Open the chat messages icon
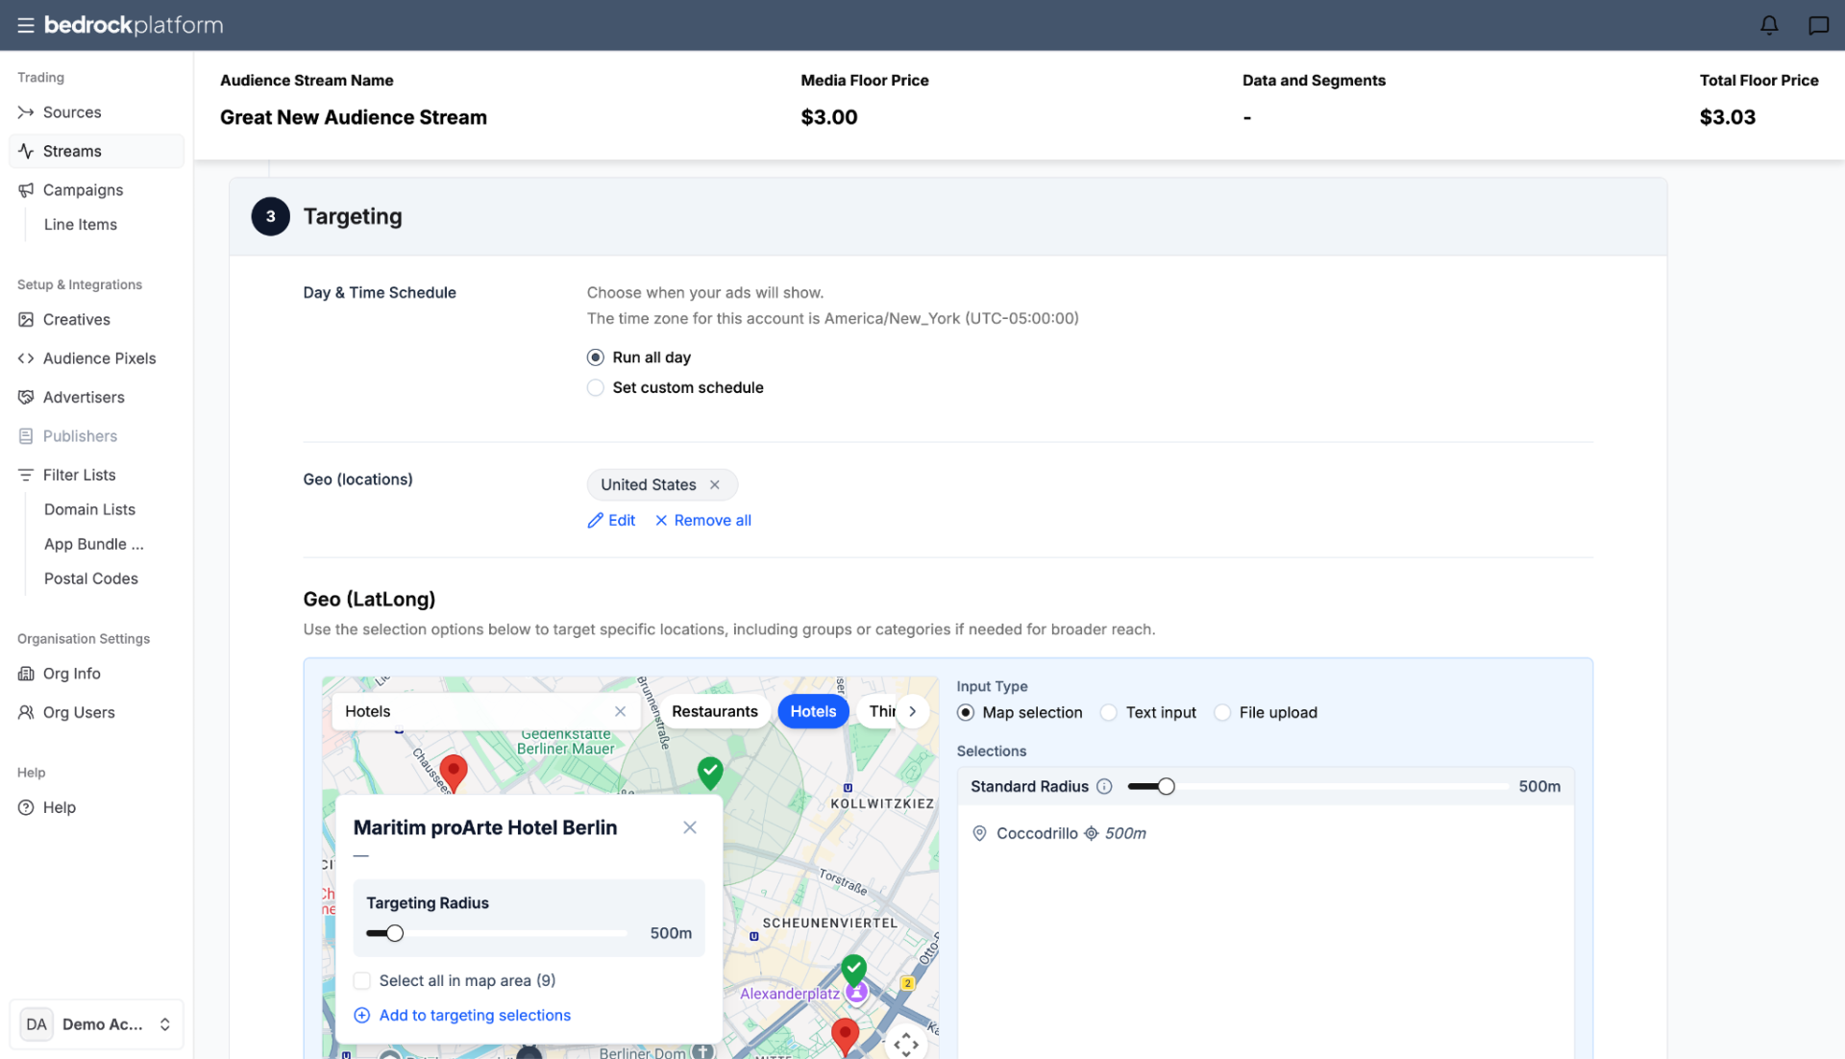The image size is (1845, 1059). coord(1818,25)
